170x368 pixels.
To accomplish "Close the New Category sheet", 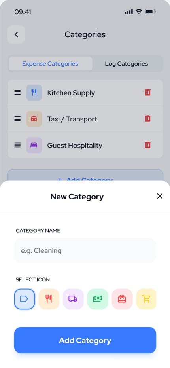I will (x=160, y=196).
